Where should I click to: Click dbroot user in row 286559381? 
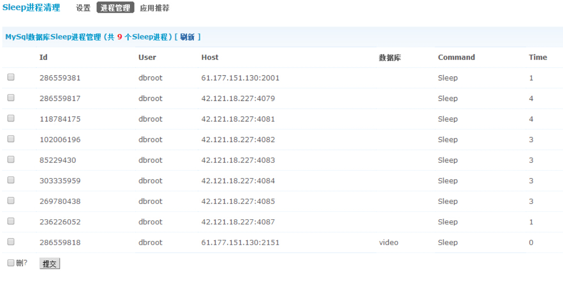[x=150, y=78]
